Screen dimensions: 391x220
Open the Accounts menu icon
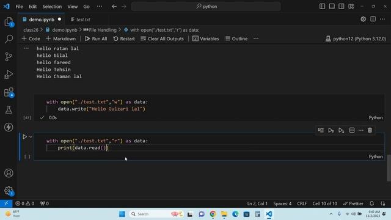coord(9,173)
